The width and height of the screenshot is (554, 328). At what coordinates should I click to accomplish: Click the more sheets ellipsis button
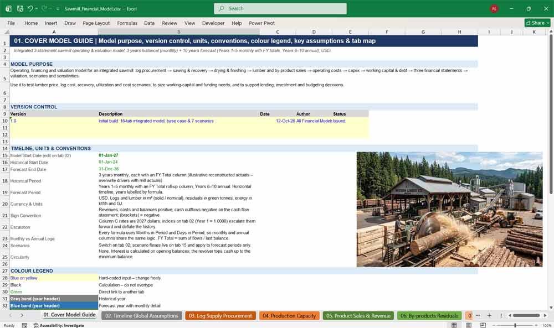click(478, 315)
